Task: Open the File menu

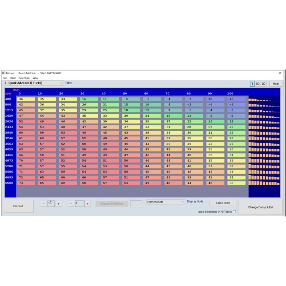Action: pyautogui.click(x=5, y=78)
